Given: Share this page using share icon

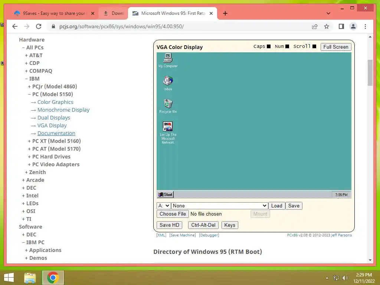Looking at the screenshot, I should point(315,26).
